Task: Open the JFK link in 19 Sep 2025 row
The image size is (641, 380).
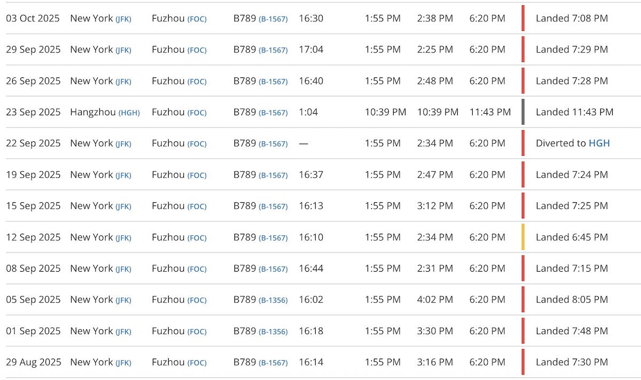Action: click(x=123, y=176)
